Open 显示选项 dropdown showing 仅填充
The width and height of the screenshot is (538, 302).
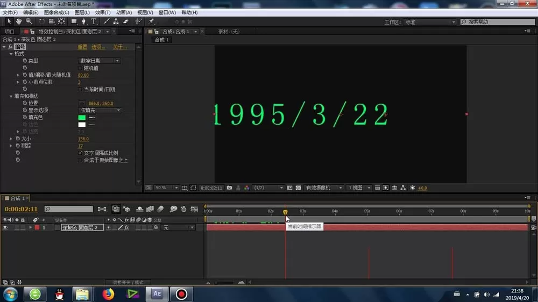pos(100,110)
